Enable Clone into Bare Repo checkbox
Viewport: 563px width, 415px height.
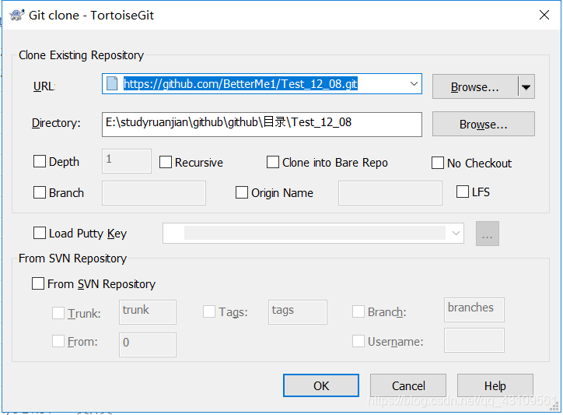[x=273, y=162]
